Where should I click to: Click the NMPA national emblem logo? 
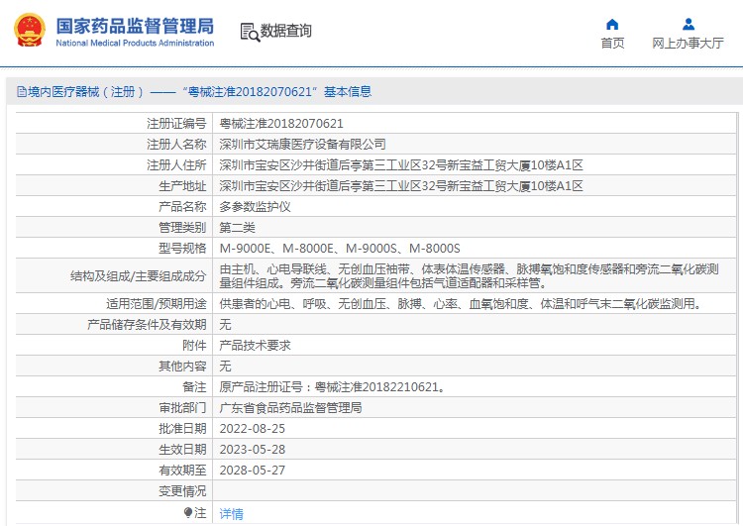[30, 30]
